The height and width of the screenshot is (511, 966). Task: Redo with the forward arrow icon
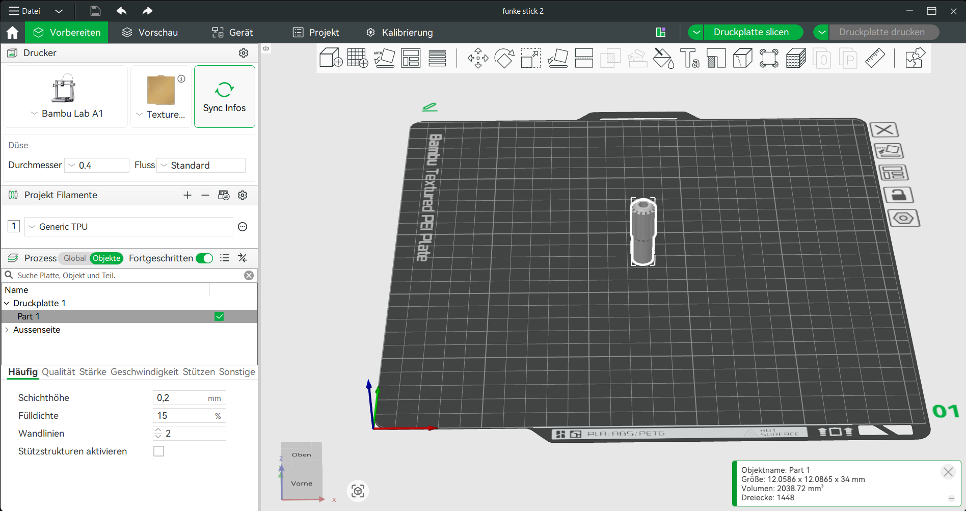click(147, 11)
